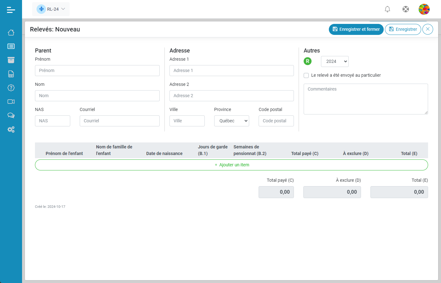Click 'Ajouter un item' to add row
The height and width of the screenshot is (283, 441).
(232, 165)
